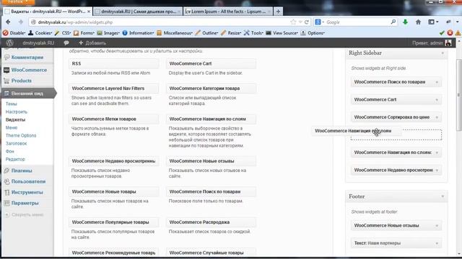Select the RSS available widget
This screenshot has height=259, width=462.
click(114, 63)
